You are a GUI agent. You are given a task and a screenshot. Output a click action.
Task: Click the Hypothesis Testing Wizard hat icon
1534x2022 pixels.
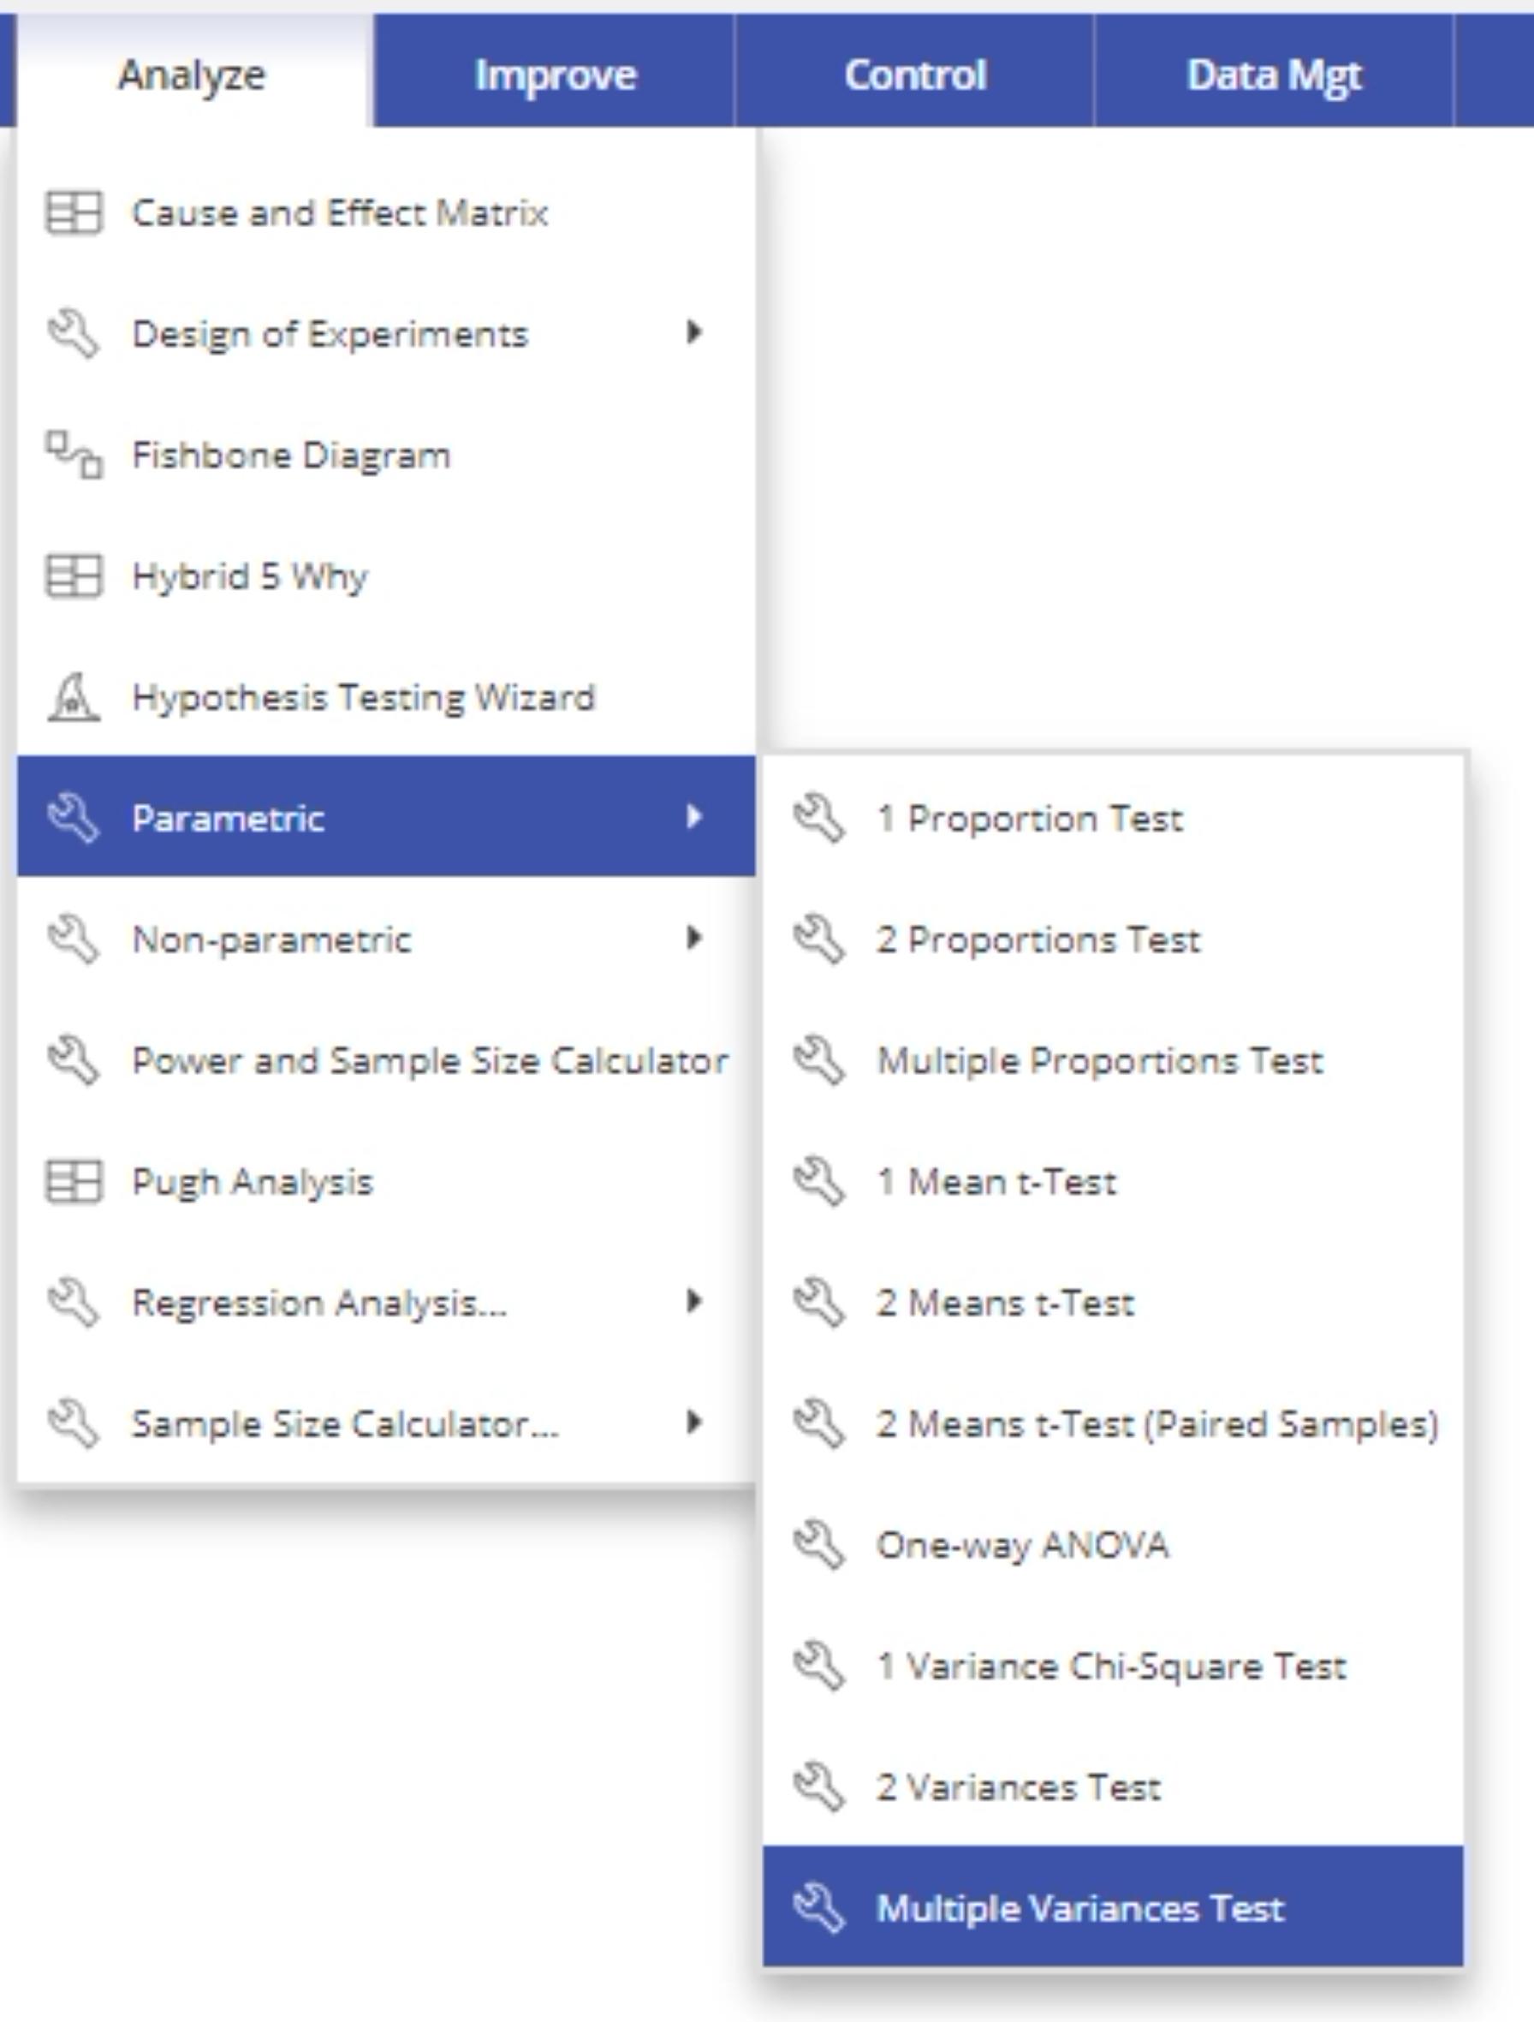coord(73,697)
